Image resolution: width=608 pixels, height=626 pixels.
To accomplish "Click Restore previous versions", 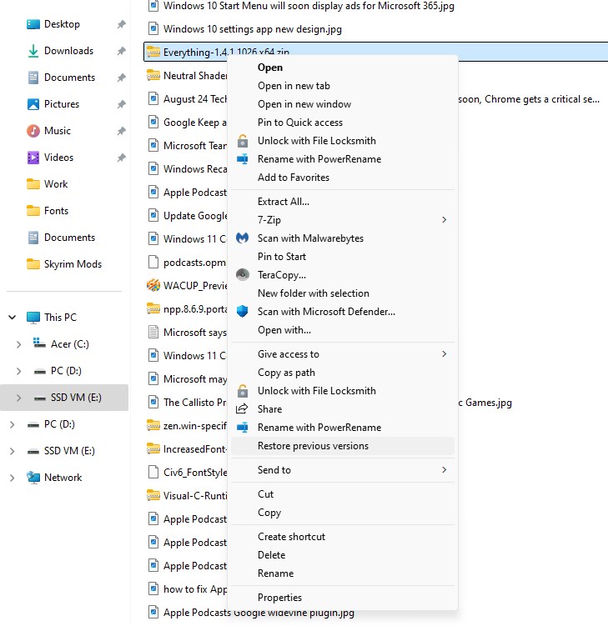I will point(313,446).
